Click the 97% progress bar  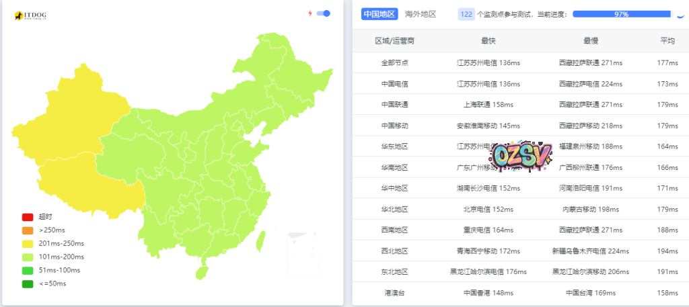click(621, 14)
